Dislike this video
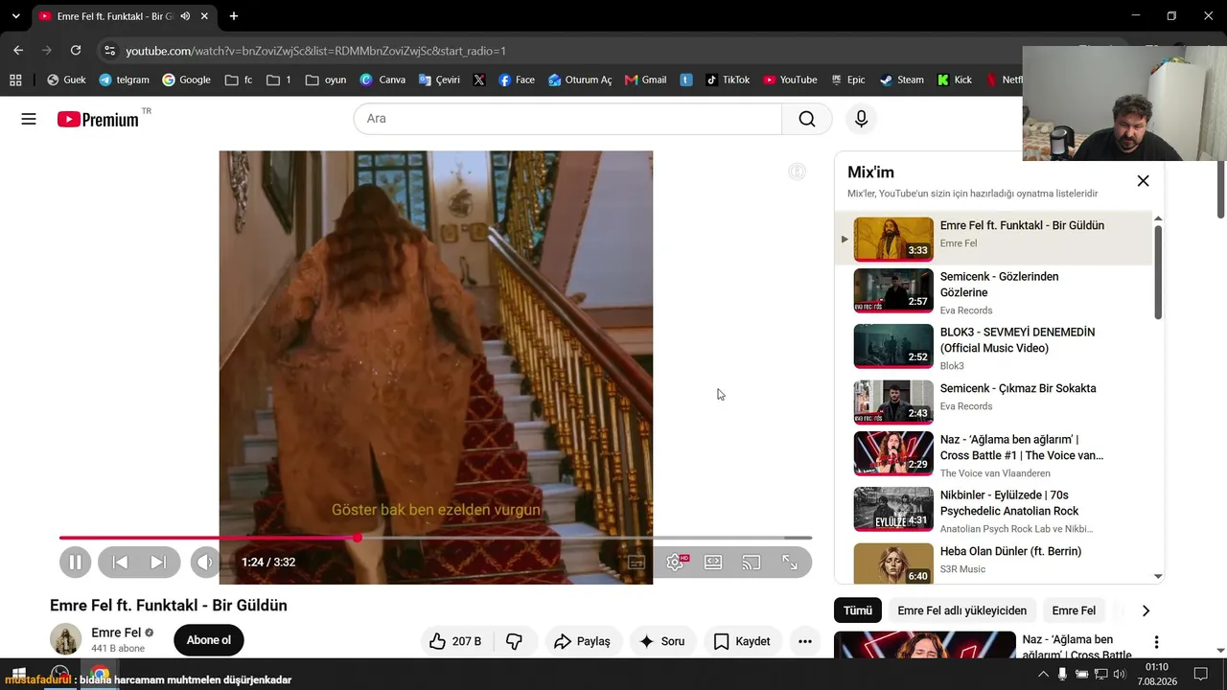Screen dimensions: 1227x690 [x=515, y=641]
